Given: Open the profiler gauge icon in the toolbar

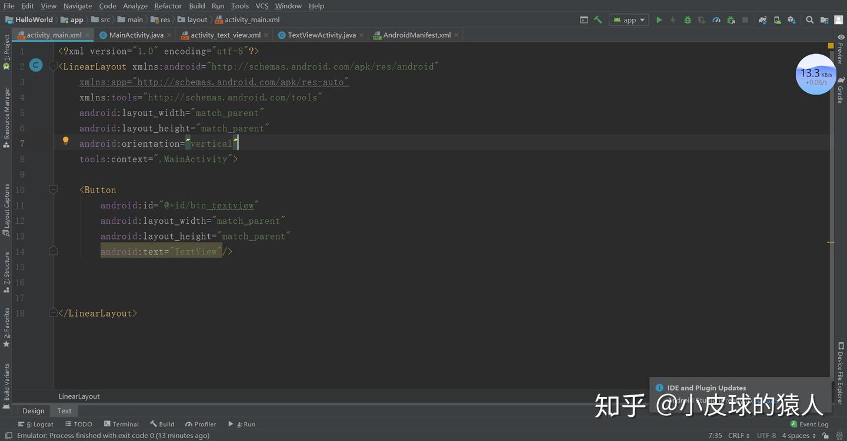Looking at the screenshot, I should click(716, 20).
